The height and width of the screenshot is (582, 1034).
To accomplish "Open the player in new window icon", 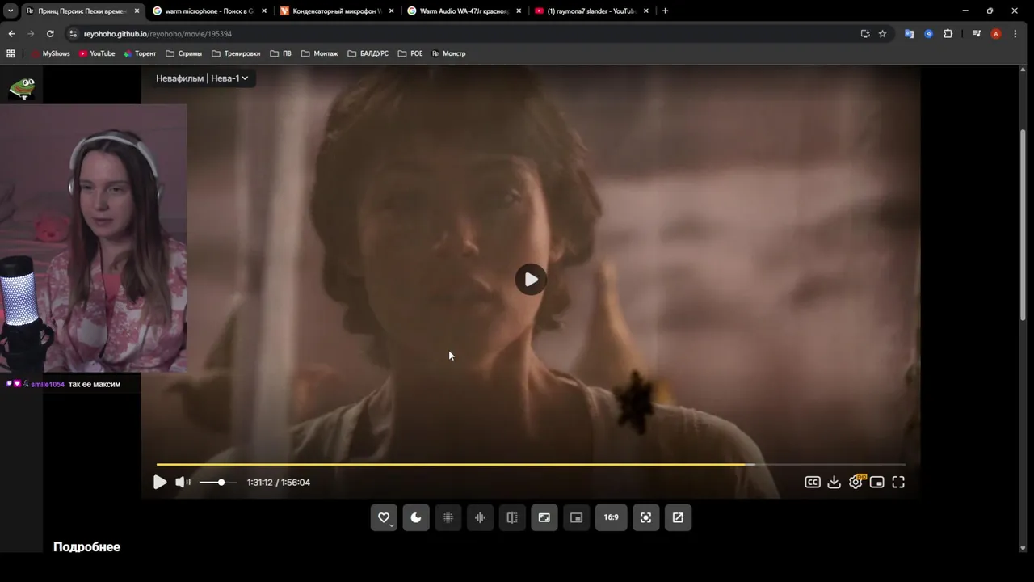I will click(678, 517).
